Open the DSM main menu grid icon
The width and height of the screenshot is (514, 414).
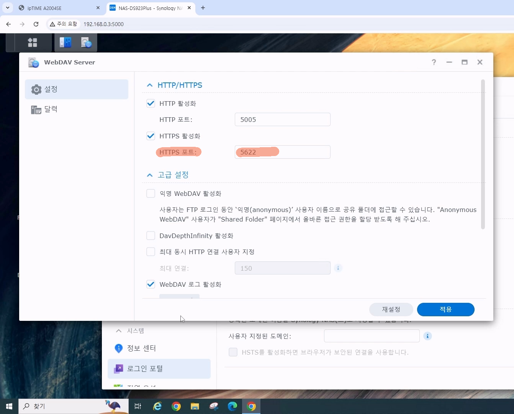(33, 43)
